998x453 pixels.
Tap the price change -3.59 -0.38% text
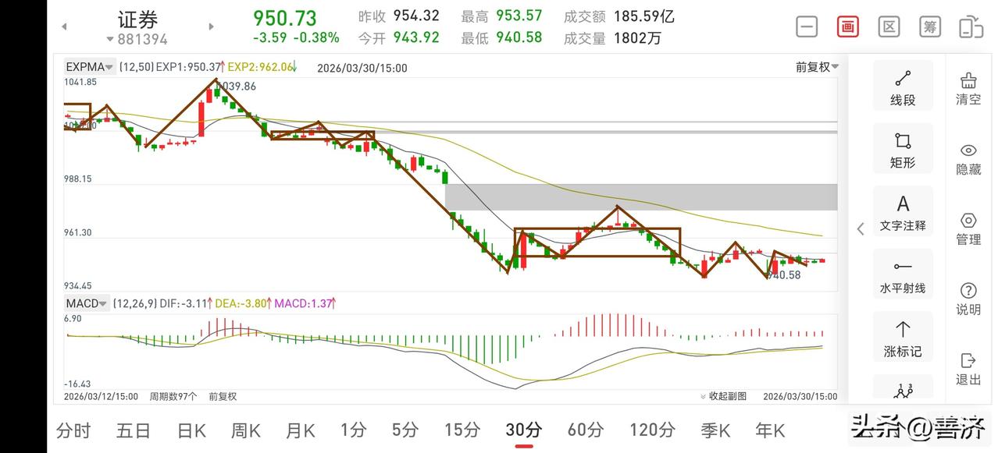pyautogui.click(x=296, y=37)
